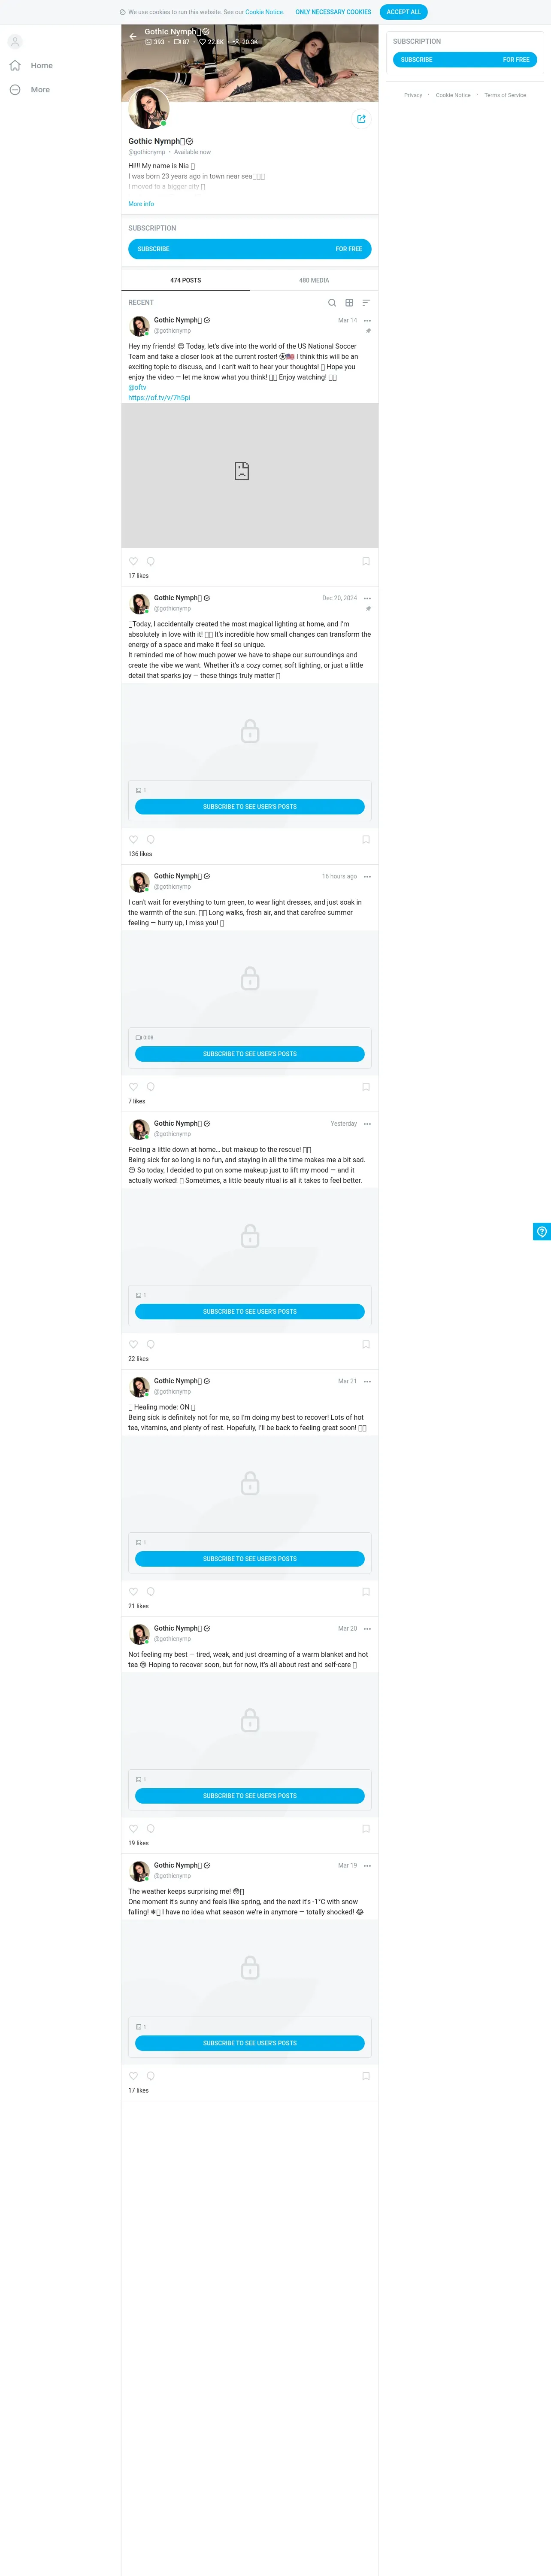Select the 474 Posts tab
Image resolution: width=551 pixels, height=2576 pixels.
coord(185,280)
